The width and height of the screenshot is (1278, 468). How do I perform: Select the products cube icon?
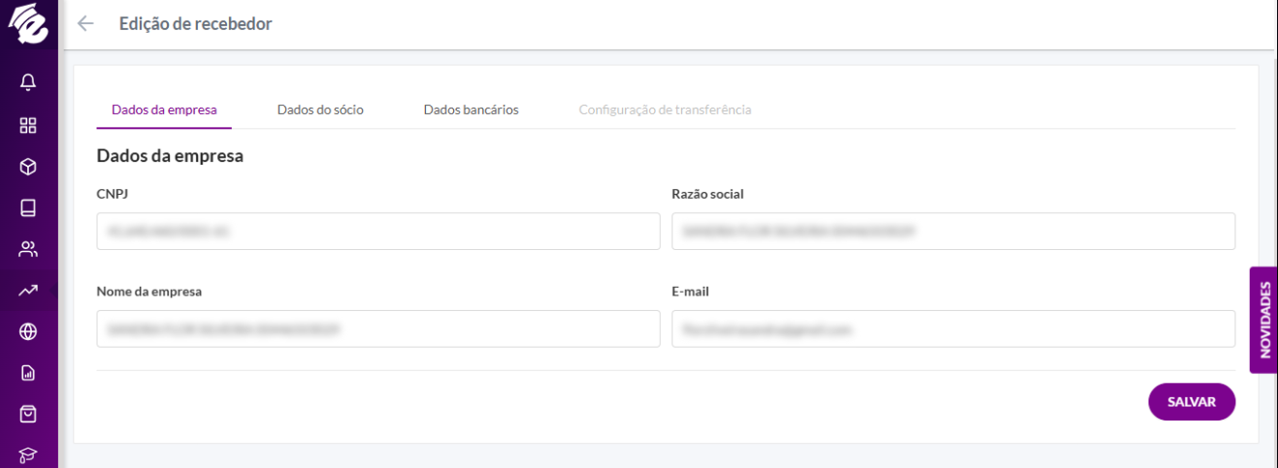[x=28, y=167]
